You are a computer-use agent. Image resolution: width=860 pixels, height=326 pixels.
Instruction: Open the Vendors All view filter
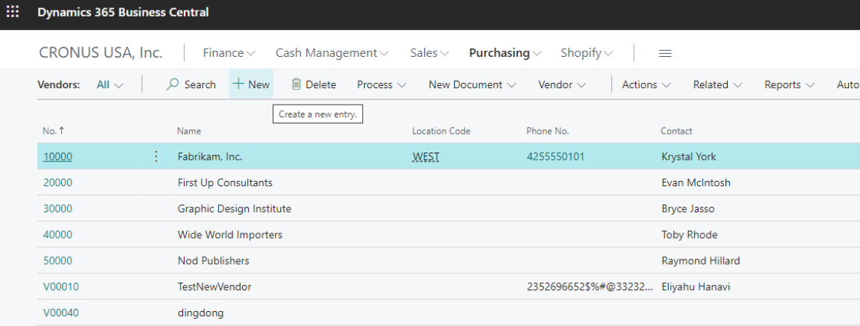110,84
